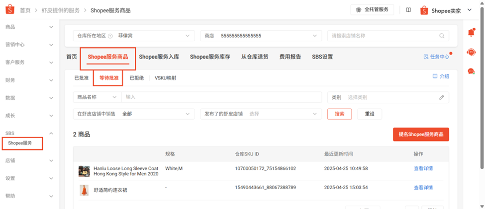Image resolution: width=485 pixels, height=209 pixels.
Task: Click the search magnifier in the store name box
Action: pos(442,36)
